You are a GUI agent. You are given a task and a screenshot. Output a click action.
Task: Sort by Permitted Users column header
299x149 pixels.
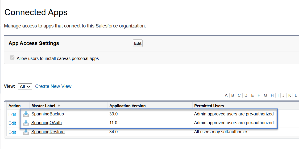click(209, 106)
